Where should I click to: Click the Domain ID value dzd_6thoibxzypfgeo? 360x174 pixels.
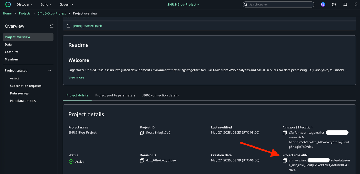point(161,160)
